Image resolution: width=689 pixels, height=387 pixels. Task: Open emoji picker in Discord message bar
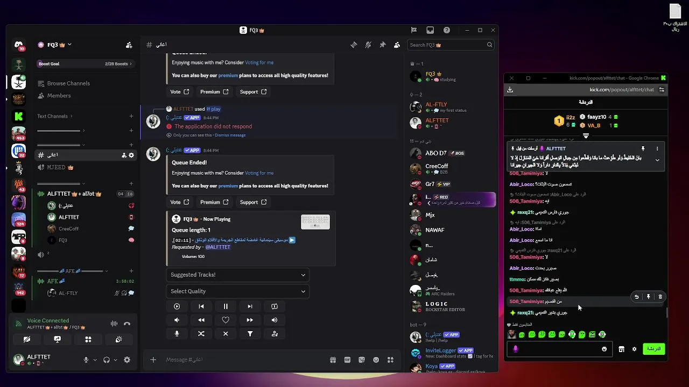pyautogui.click(x=376, y=360)
